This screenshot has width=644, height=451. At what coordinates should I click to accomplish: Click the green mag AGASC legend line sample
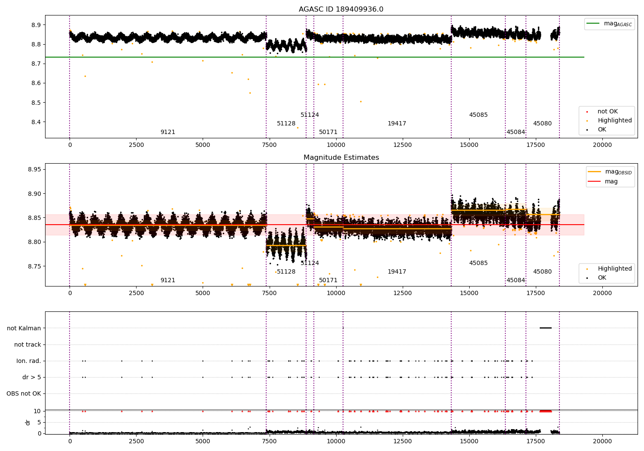pyautogui.click(x=593, y=24)
